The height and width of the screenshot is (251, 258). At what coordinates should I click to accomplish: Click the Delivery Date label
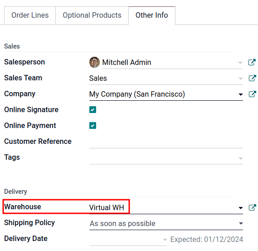coord(26,238)
